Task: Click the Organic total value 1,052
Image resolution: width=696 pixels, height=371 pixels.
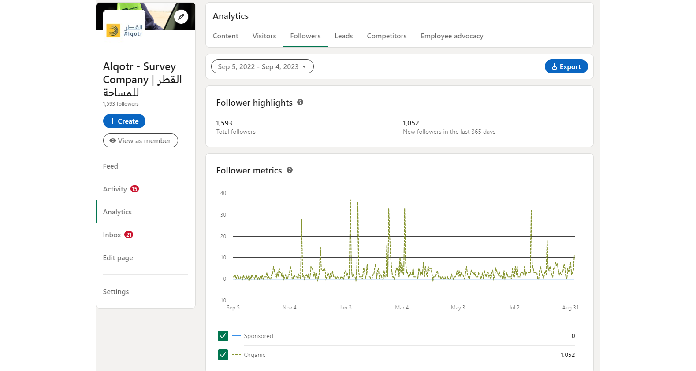Action: coord(568,355)
